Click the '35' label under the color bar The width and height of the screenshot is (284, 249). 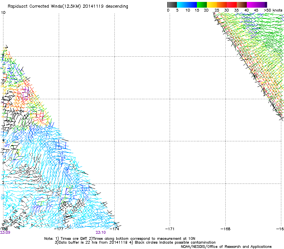point(236,10)
